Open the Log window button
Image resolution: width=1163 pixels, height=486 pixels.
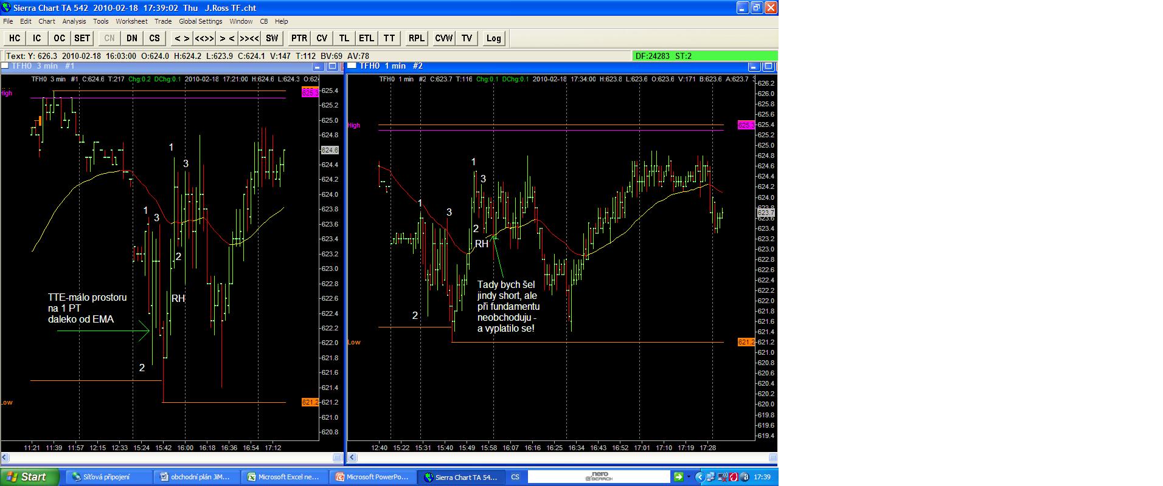click(x=494, y=38)
